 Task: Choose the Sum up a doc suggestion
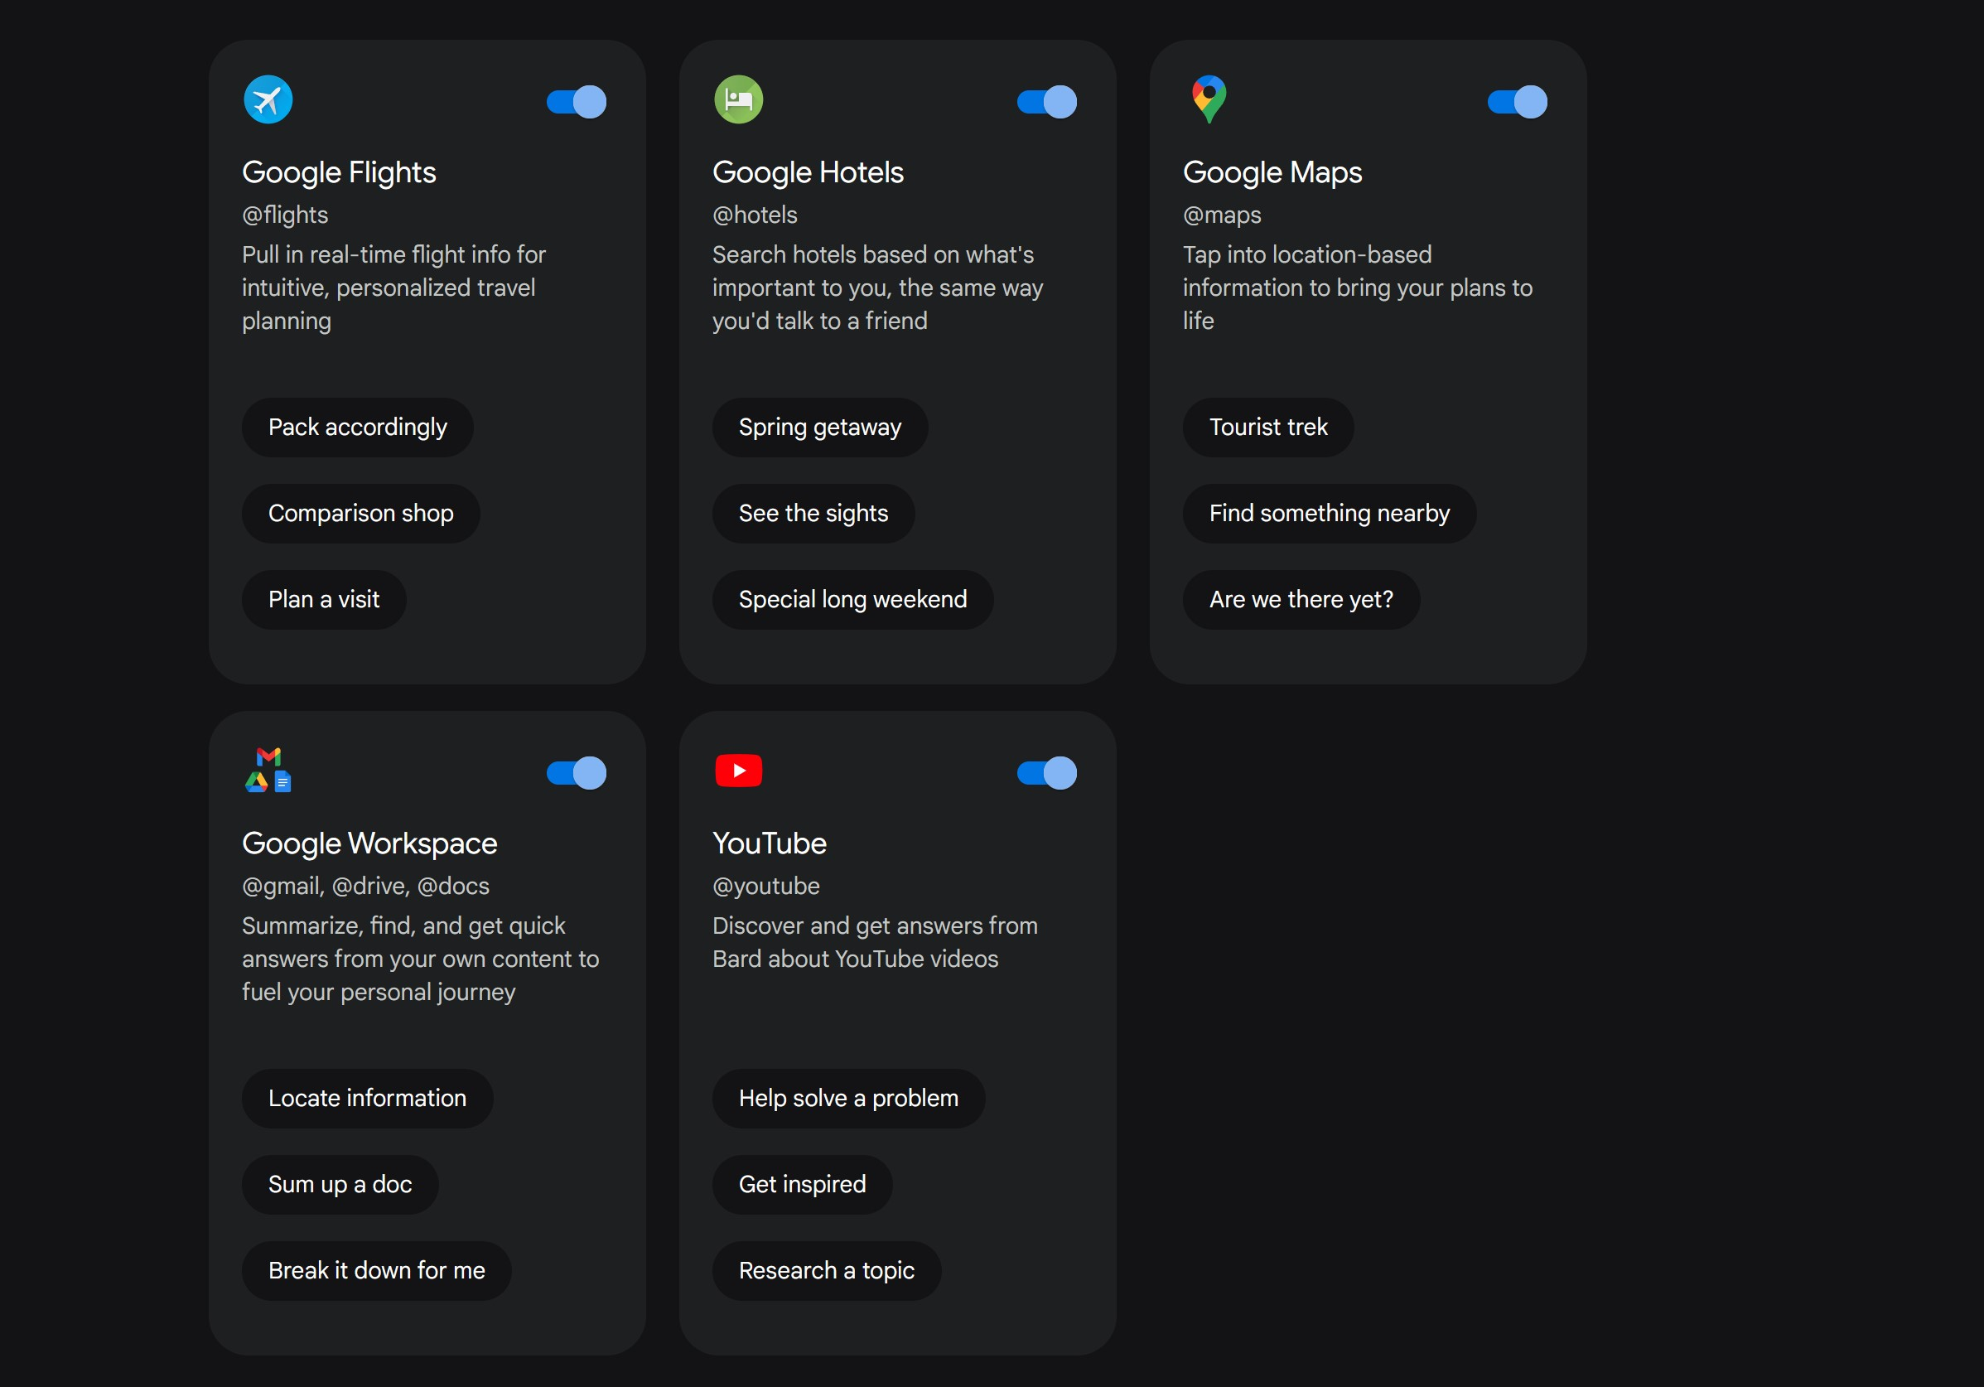pyautogui.click(x=340, y=1185)
